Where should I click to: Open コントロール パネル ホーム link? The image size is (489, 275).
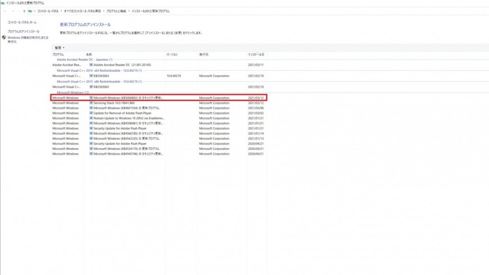pyautogui.click(x=22, y=22)
